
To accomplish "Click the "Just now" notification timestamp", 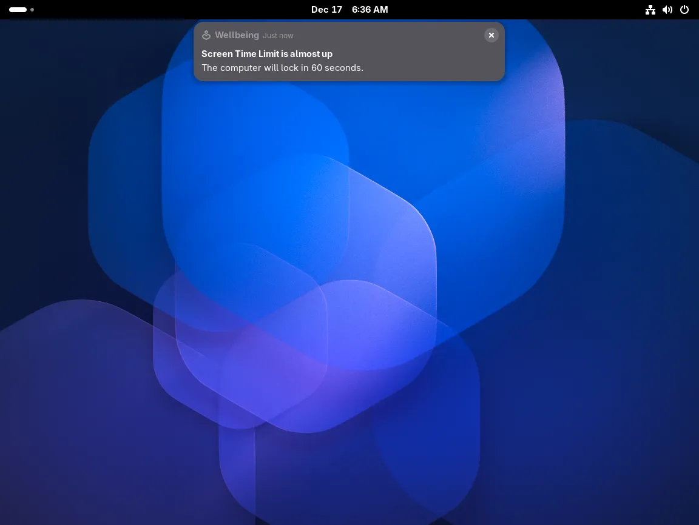I will pyautogui.click(x=278, y=36).
